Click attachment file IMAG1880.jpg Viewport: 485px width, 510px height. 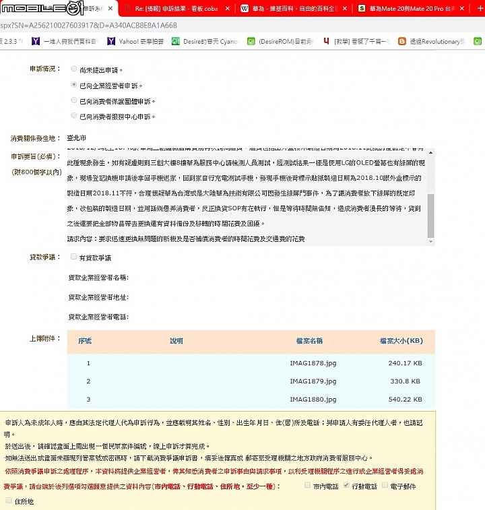click(x=313, y=400)
